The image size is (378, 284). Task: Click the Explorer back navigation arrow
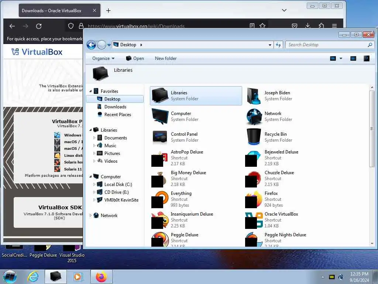[92, 45]
